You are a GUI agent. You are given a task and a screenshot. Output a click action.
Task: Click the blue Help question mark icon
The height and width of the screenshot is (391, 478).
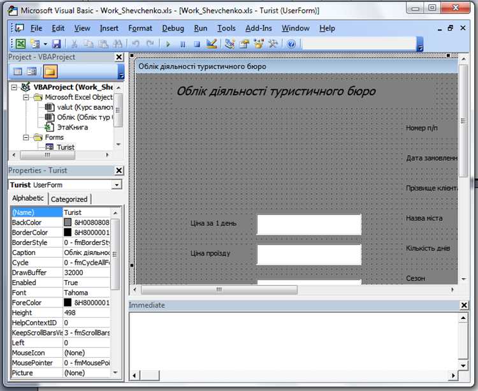[x=291, y=44]
